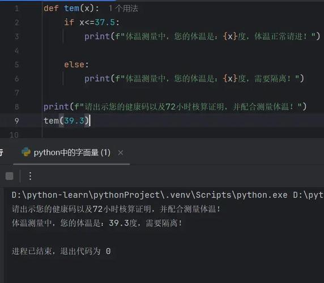Click the print line in the else branch
Screen dimensions: 324x283
[194, 79]
